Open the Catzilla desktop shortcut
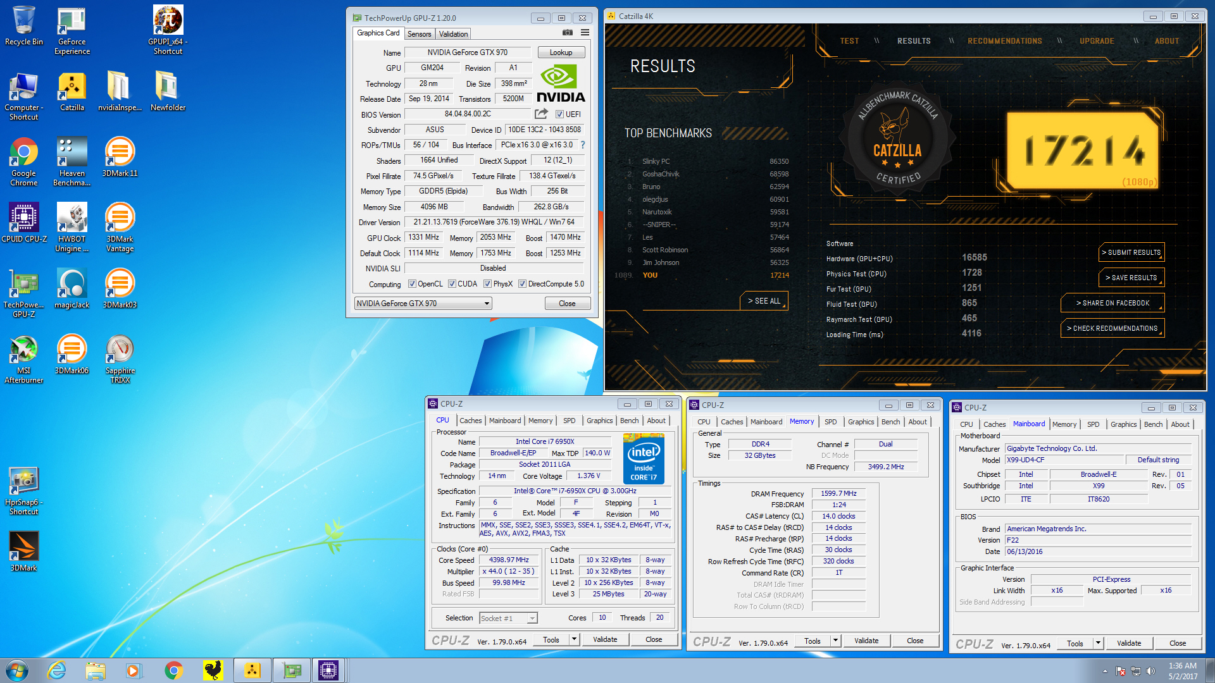 [x=72, y=92]
